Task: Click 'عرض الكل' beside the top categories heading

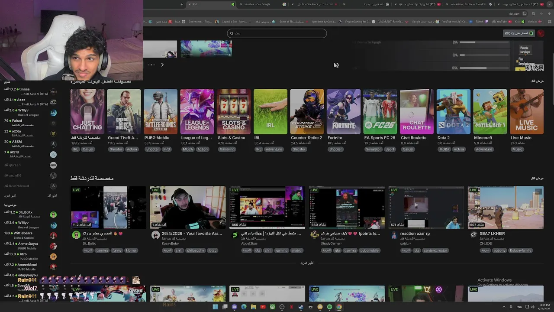Action: tap(537, 81)
